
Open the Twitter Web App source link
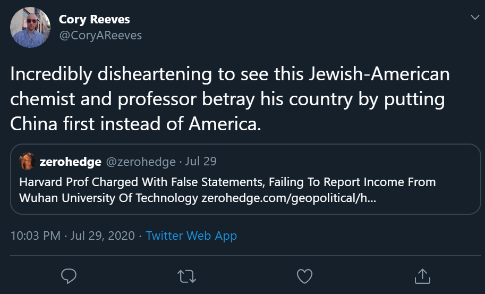tap(191, 236)
